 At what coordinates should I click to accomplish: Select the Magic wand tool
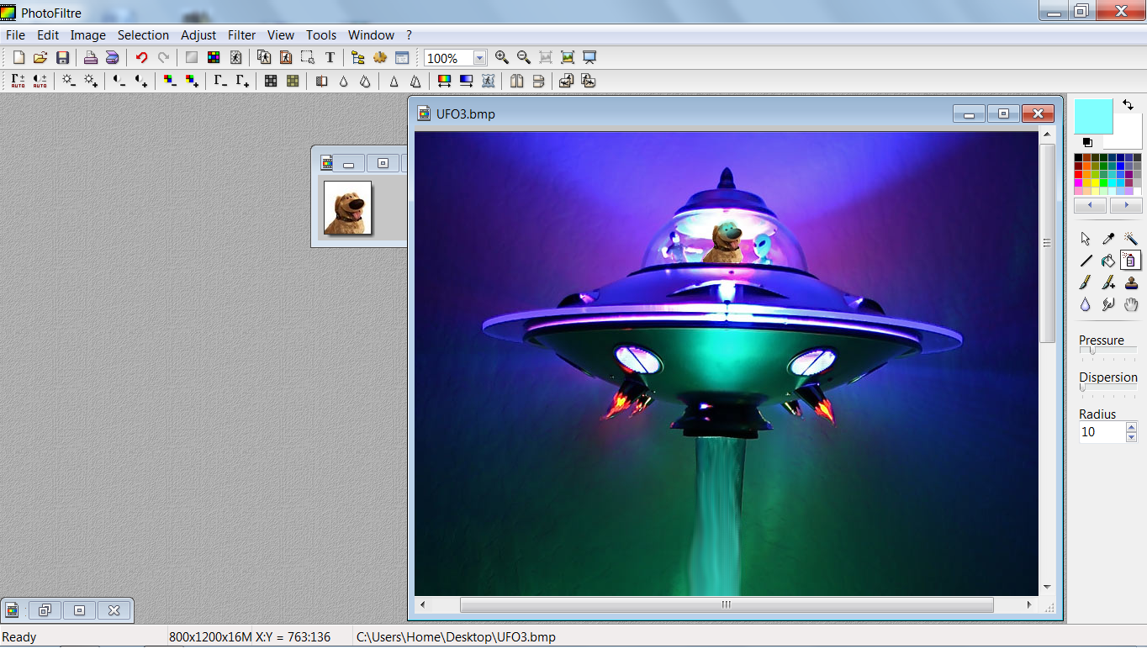1131,239
